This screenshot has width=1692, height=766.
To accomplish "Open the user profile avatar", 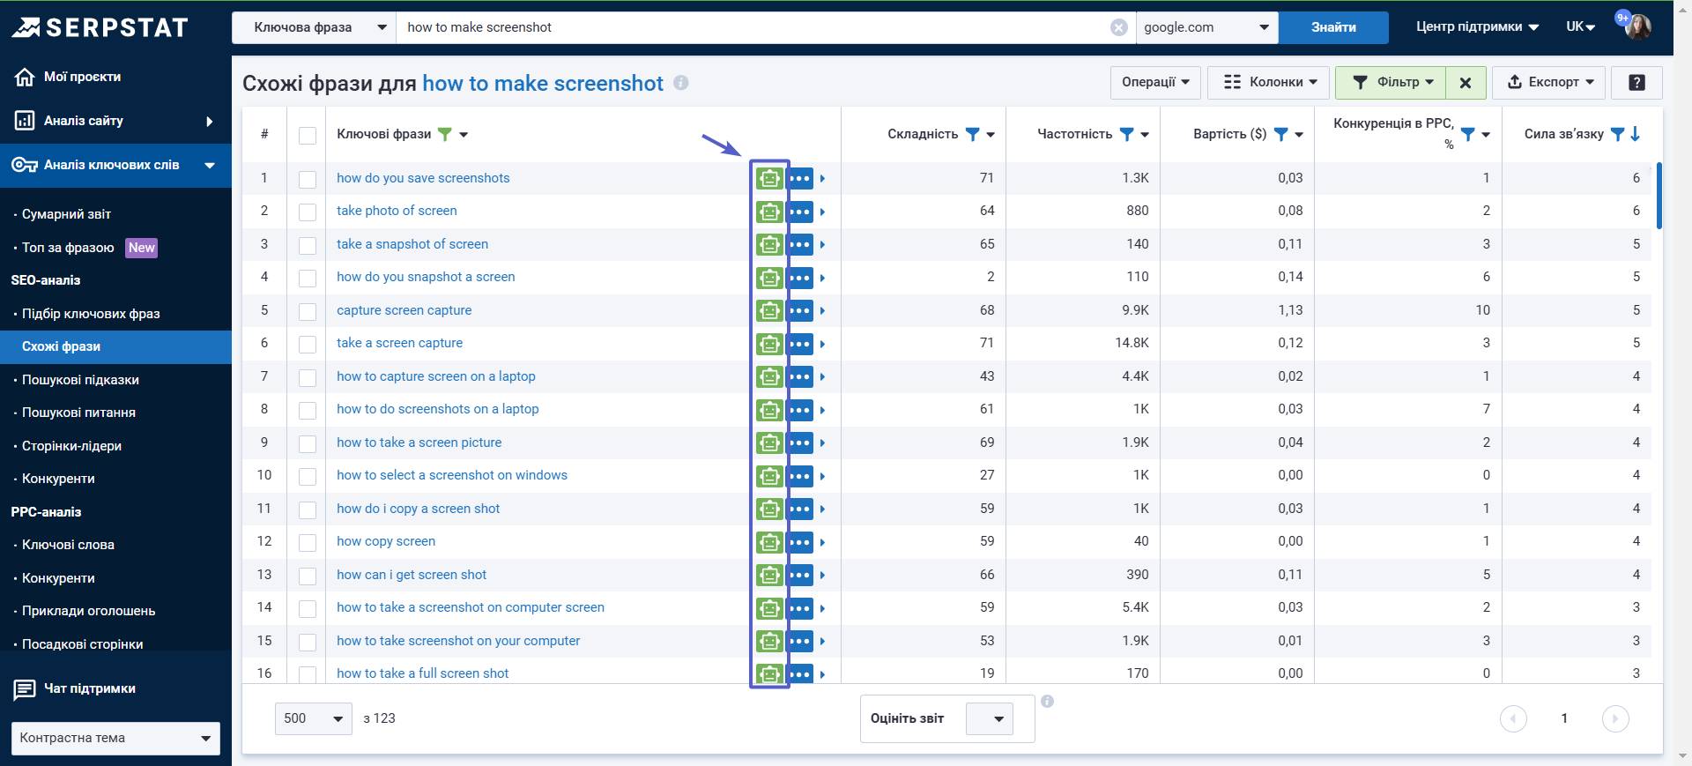I will tap(1637, 26).
